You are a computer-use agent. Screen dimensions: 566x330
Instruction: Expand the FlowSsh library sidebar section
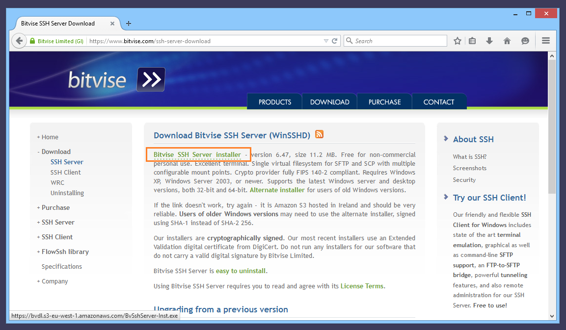coord(38,252)
